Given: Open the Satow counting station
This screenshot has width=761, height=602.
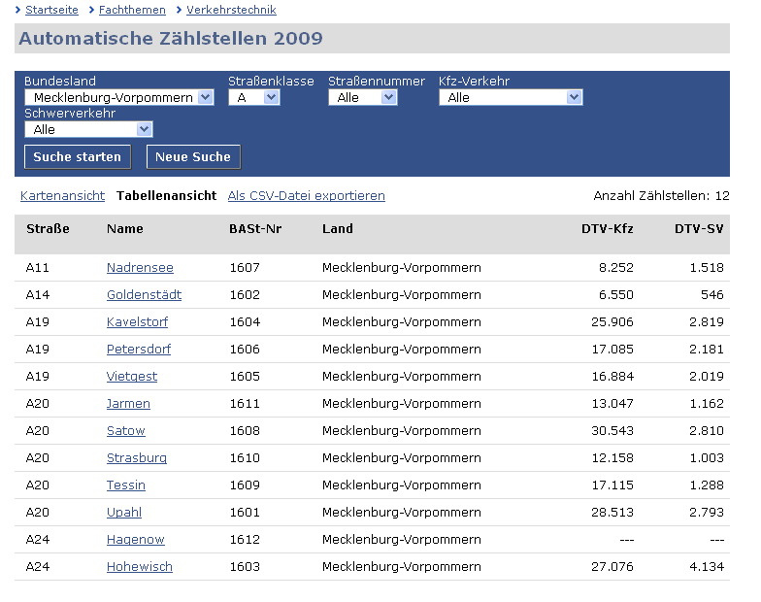Looking at the screenshot, I should [126, 431].
